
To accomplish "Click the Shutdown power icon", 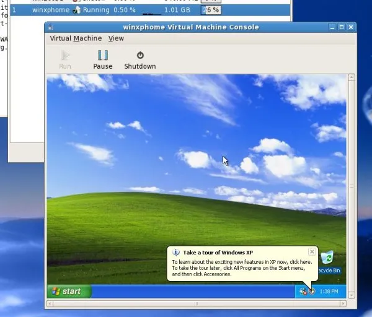I will point(140,55).
